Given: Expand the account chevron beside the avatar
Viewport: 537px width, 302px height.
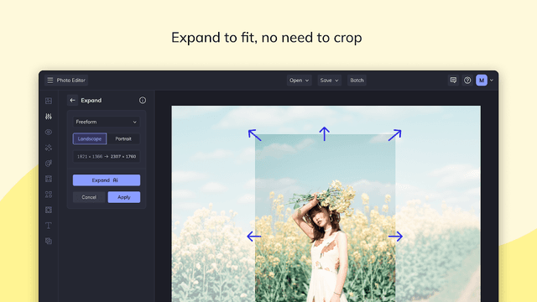Looking at the screenshot, I should click(492, 81).
